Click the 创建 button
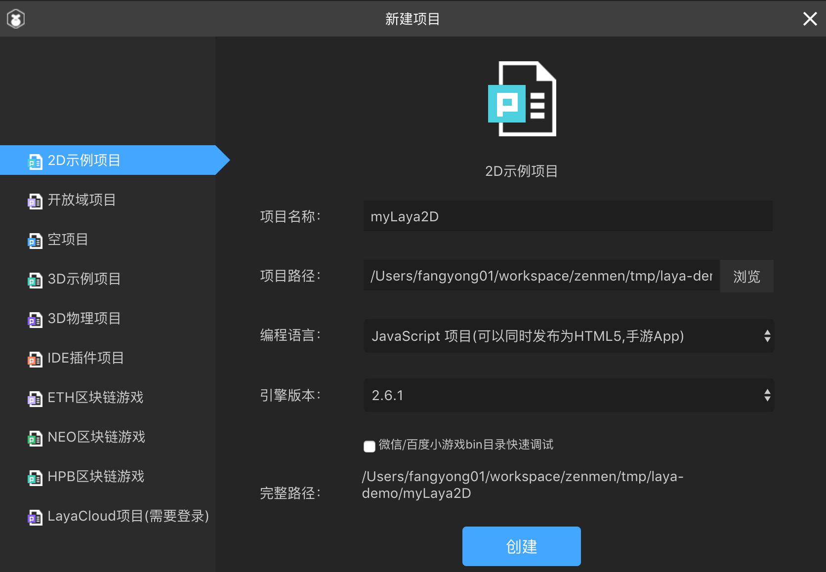The image size is (826, 572). tap(522, 546)
